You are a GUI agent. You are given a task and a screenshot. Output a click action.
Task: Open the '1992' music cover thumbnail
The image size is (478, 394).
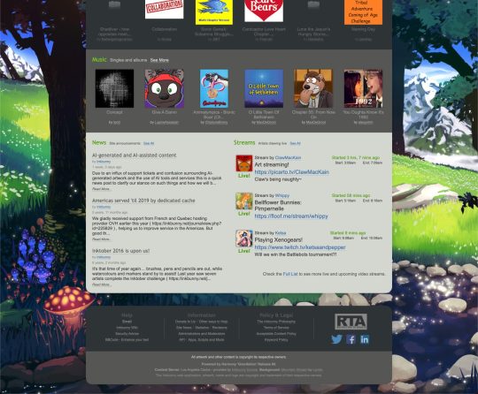[363, 88]
